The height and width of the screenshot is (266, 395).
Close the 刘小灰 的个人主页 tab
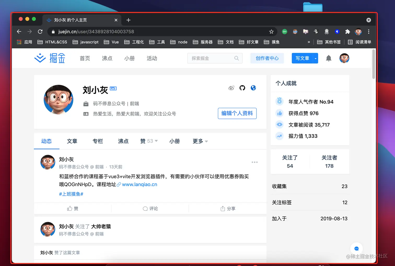pos(116,20)
